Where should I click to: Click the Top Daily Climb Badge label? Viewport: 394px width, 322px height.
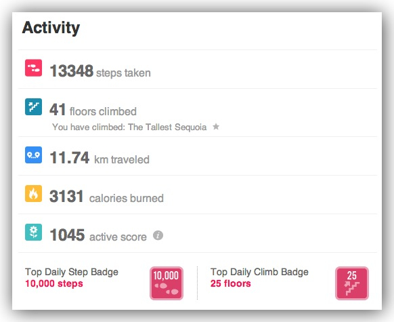point(259,272)
